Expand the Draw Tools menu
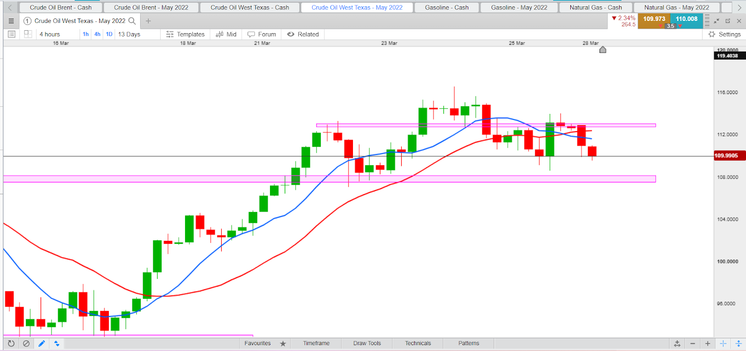Screen dimensions: 746x351 [x=367, y=343]
